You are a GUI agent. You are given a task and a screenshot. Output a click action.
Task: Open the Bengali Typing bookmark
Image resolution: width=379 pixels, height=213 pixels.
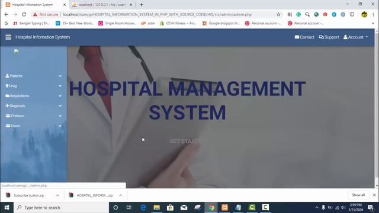[x=31, y=24]
